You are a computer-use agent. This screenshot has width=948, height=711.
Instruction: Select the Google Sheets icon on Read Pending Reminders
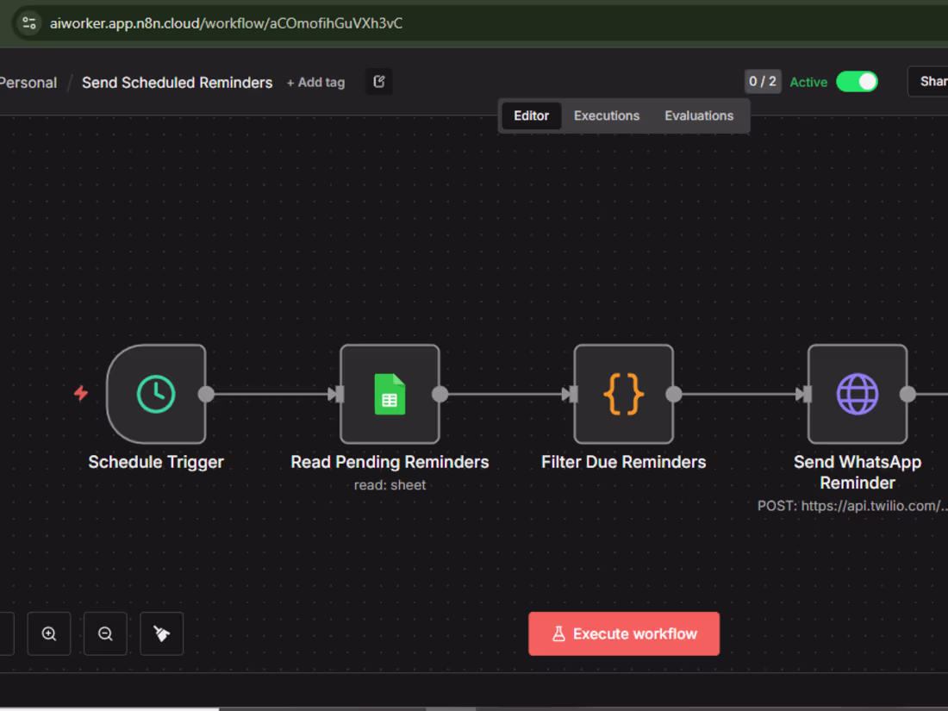390,394
